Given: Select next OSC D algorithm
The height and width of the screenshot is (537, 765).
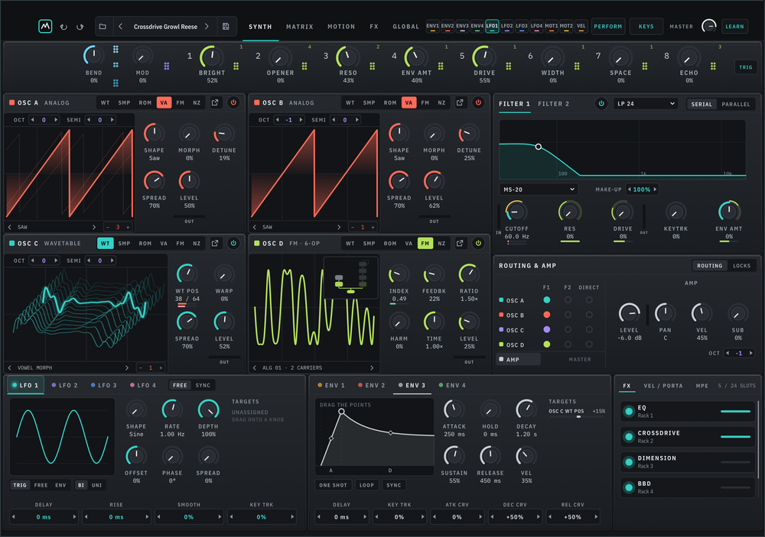Looking at the screenshot, I should point(372,368).
